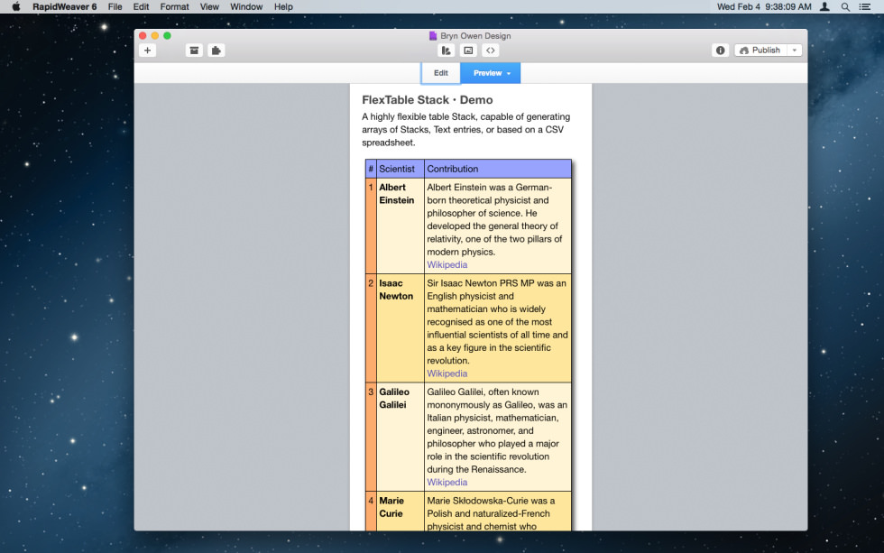The width and height of the screenshot is (884, 553).
Task: Click the Isaac Newton name cell
Action: [401, 328]
